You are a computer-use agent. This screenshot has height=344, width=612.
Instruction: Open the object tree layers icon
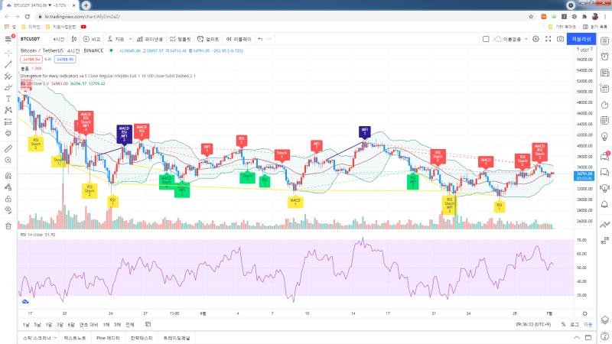tap(604, 320)
